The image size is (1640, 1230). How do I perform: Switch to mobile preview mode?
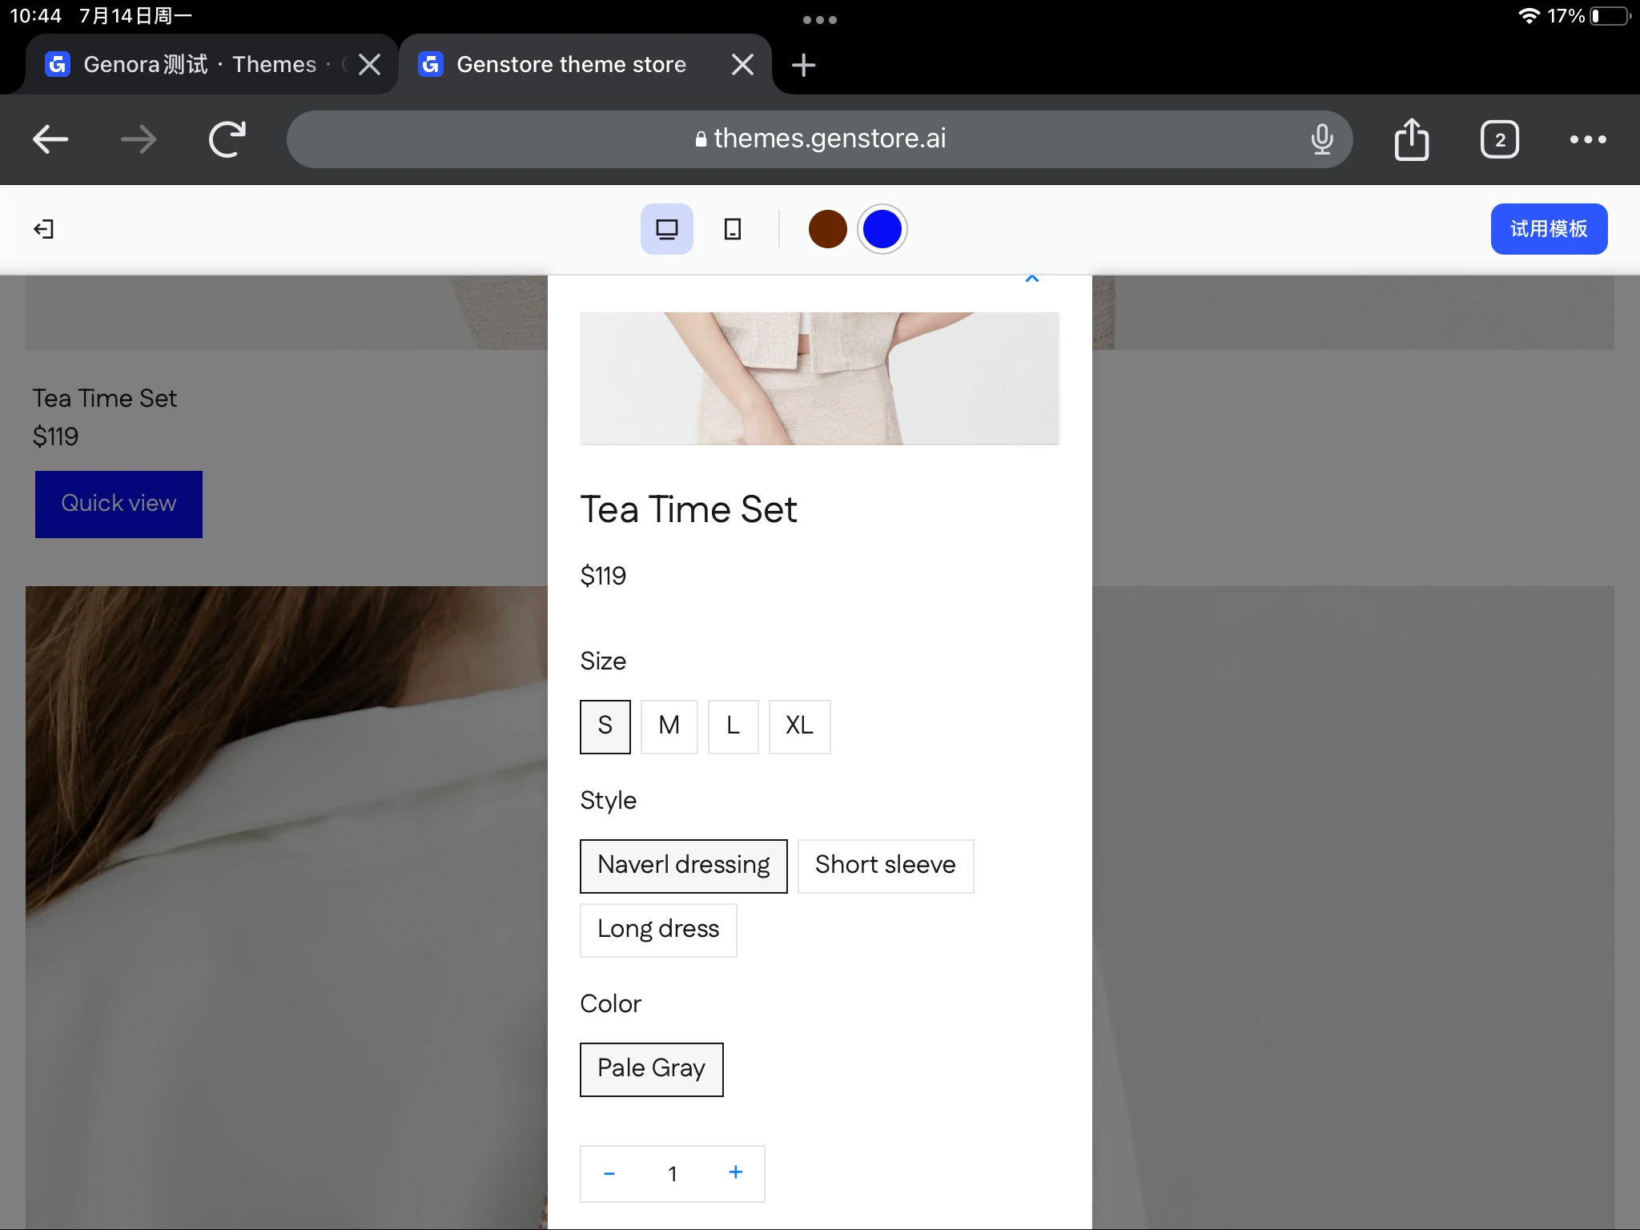[732, 229]
